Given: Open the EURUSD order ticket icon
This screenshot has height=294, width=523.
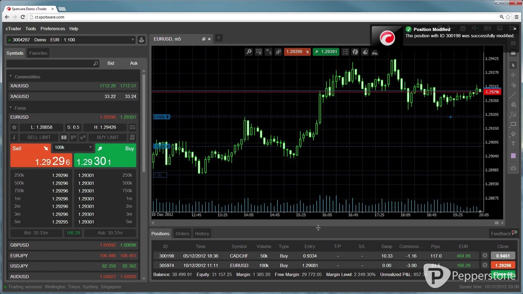Looking at the screenshot, I should pos(132,137).
